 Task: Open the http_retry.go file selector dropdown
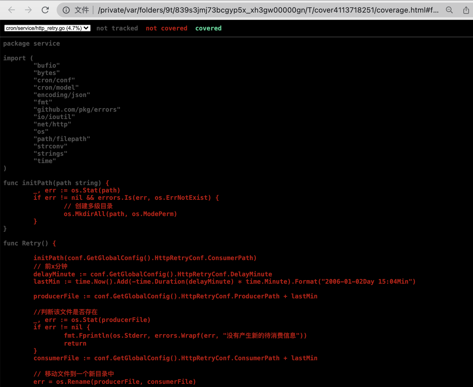[47, 28]
